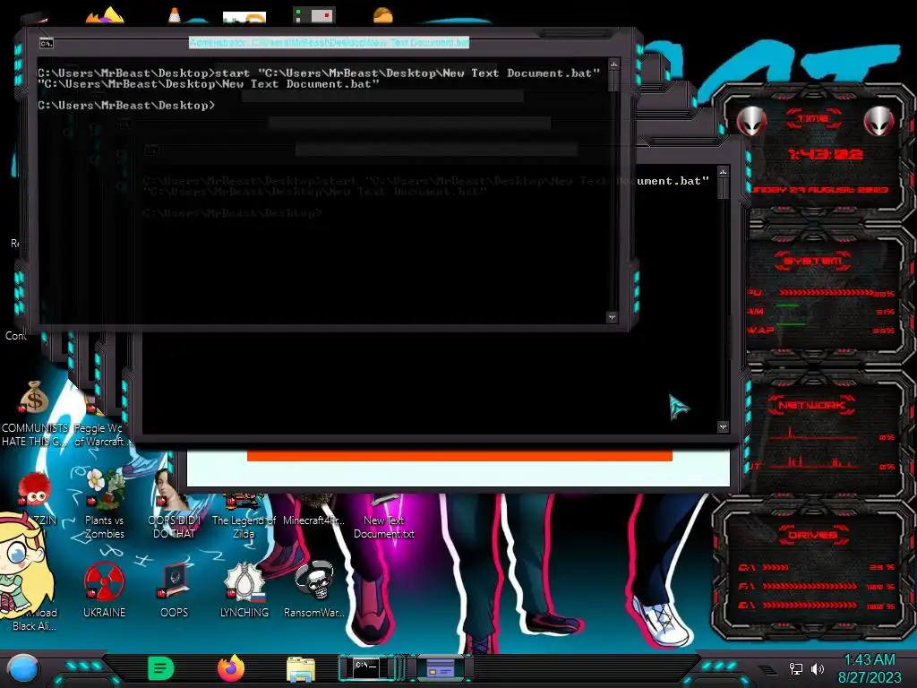Image resolution: width=917 pixels, height=688 pixels.
Task: Open the taskbar clock showing 1:43 AM
Action: tap(869, 660)
